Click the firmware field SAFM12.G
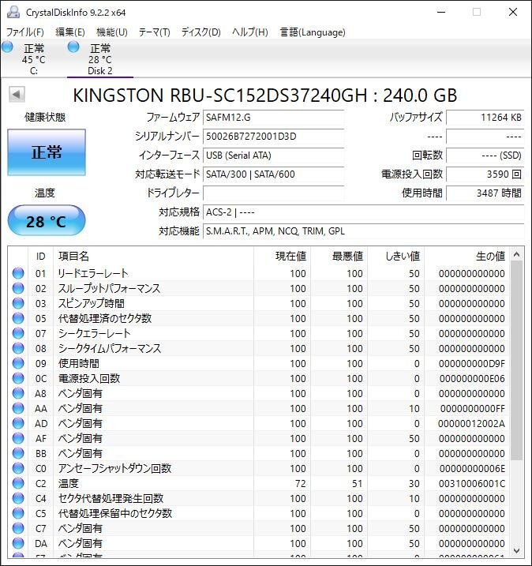This screenshot has height=566, width=532. [x=273, y=118]
